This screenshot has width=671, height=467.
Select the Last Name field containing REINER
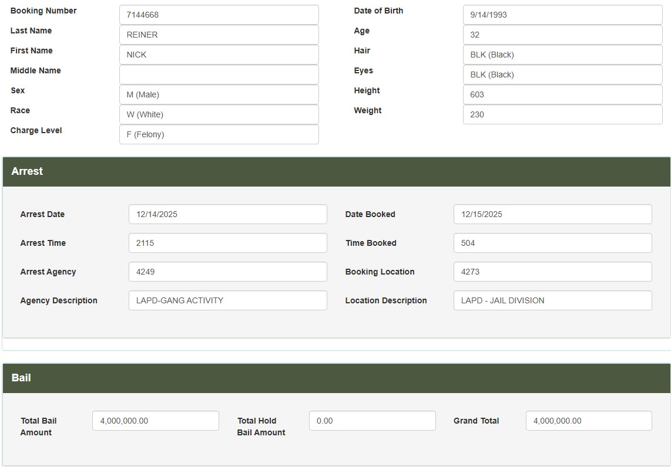click(x=219, y=35)
